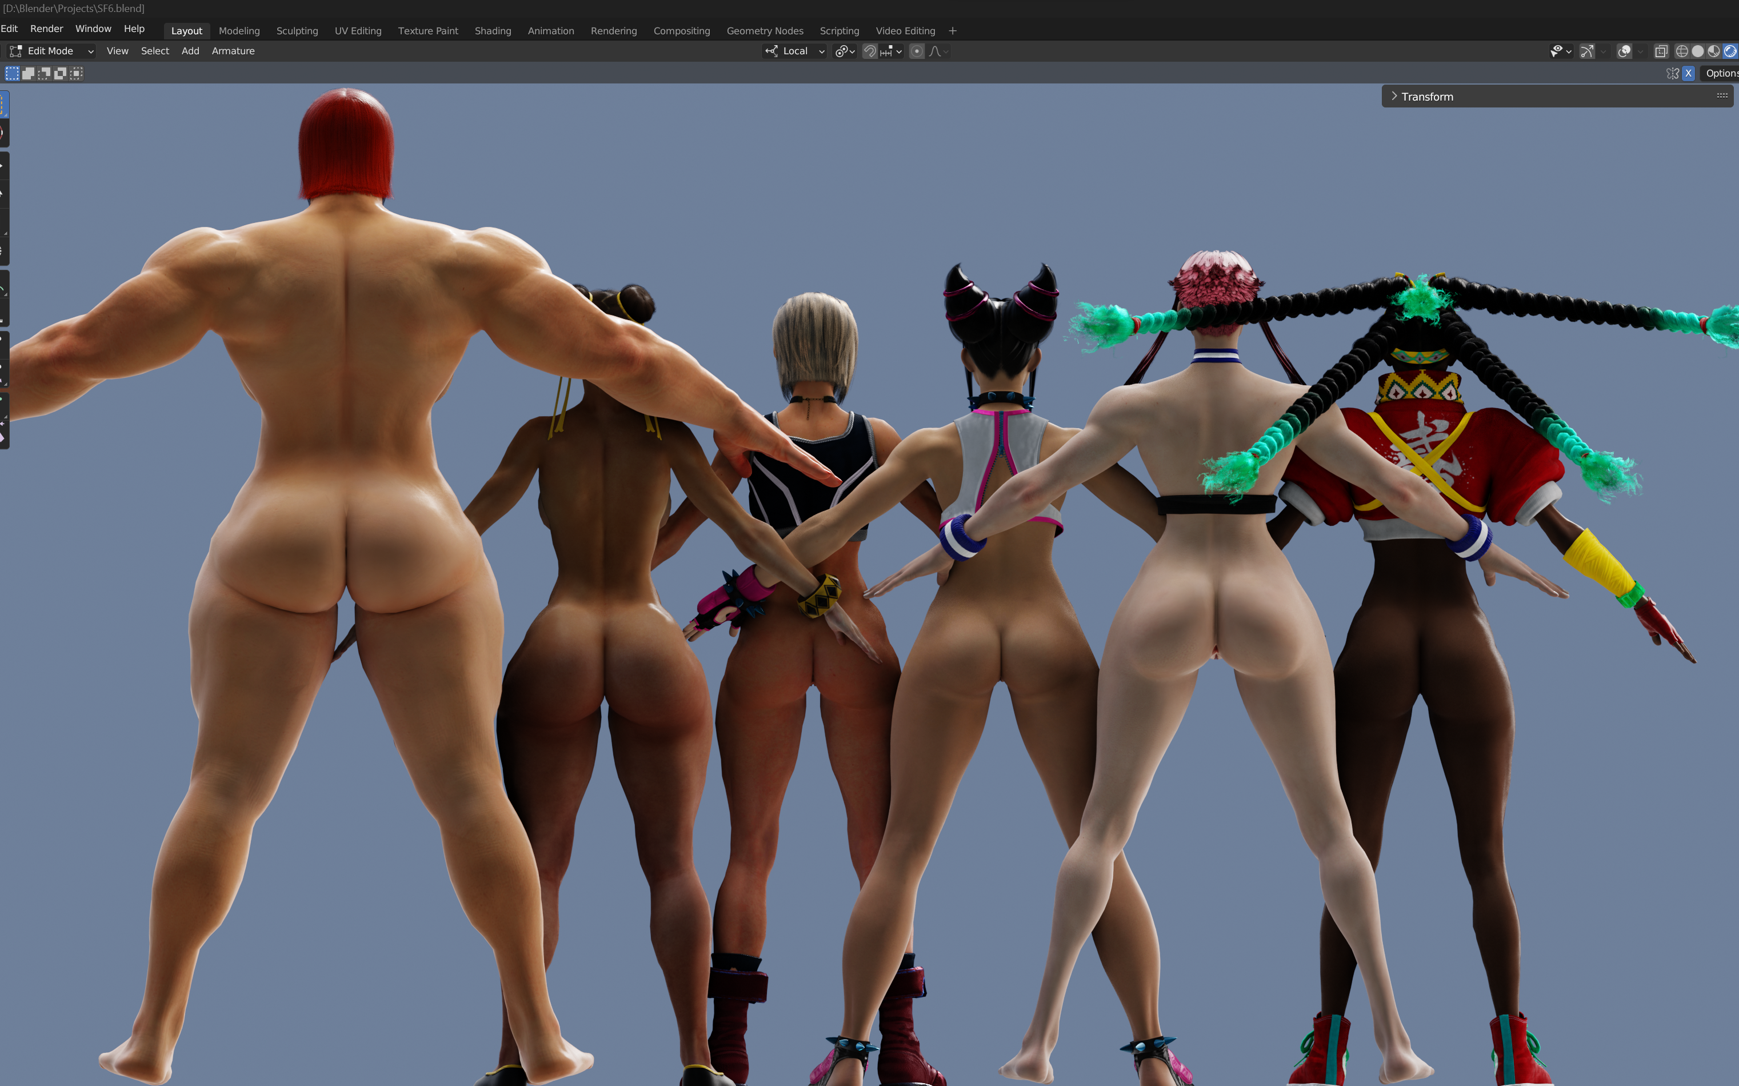Toggle viewport snapping magnet
Image resolution: width=1739 pixels, height=1086 pixels.
click(x=870, y=51)
